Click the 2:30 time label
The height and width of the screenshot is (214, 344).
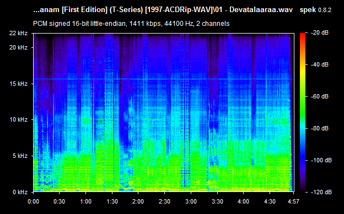pos(164,201)
